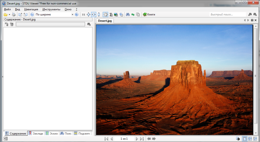
Task: Select facing pages layout mode
Action: (250, 139)
